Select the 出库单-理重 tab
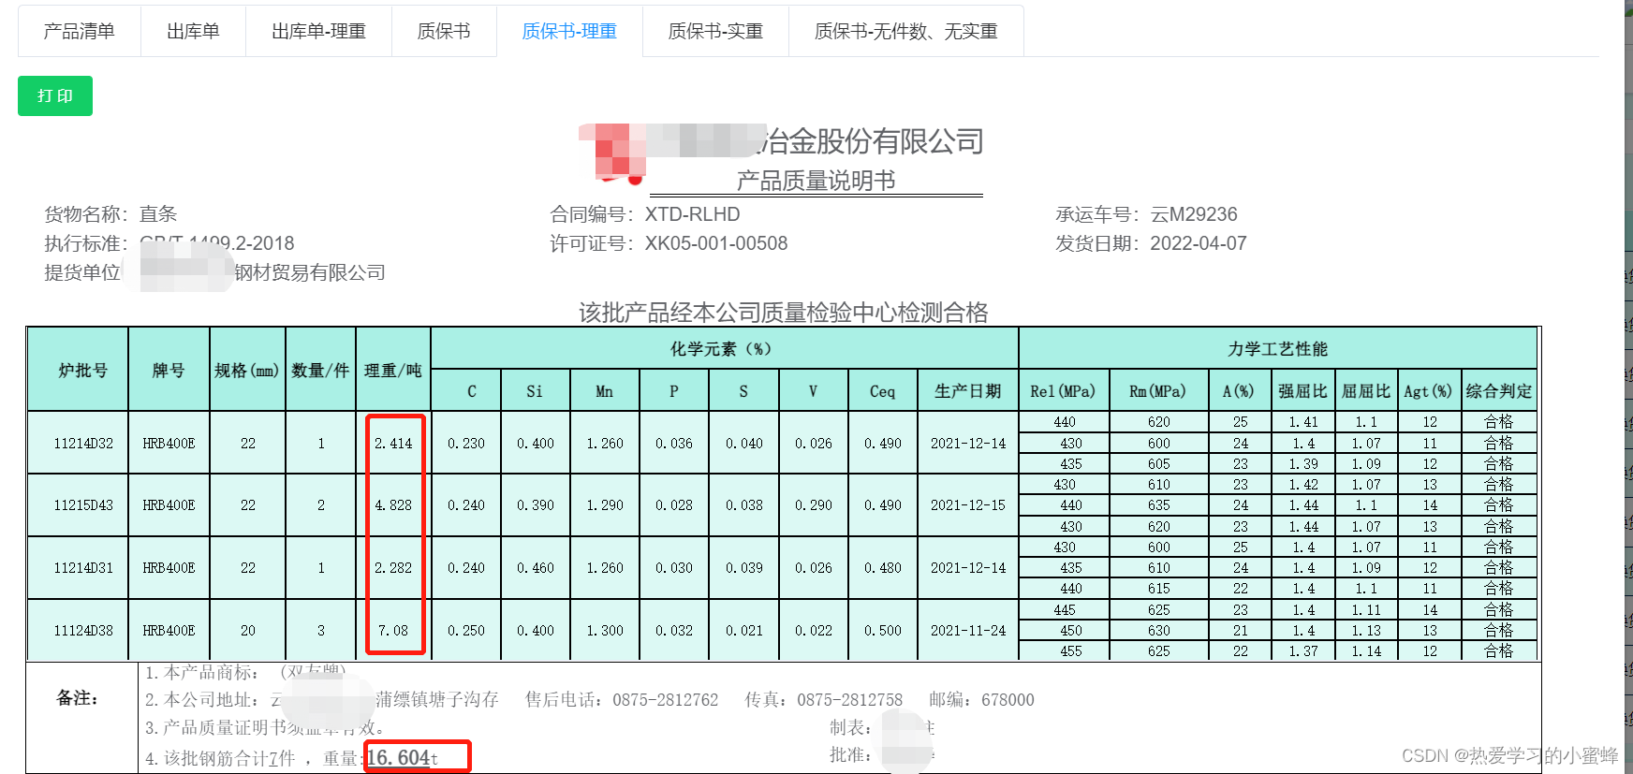The height and width of the screenshot is (774, 1633). [x=318, y=31]
